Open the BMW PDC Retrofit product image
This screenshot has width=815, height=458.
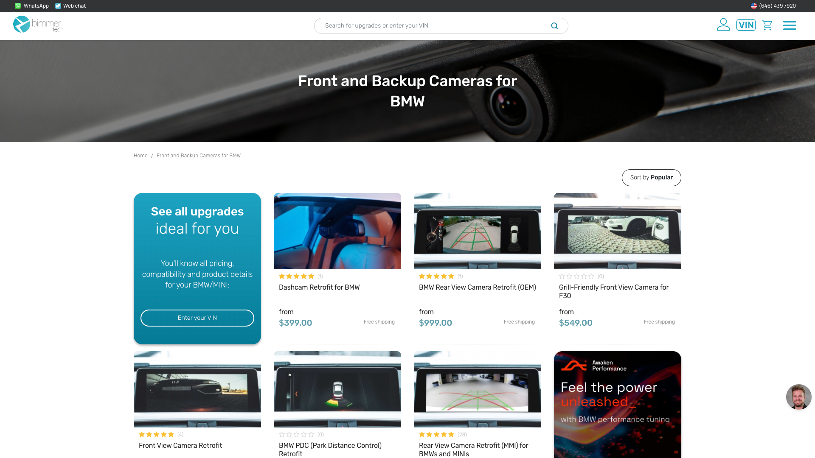337,389
